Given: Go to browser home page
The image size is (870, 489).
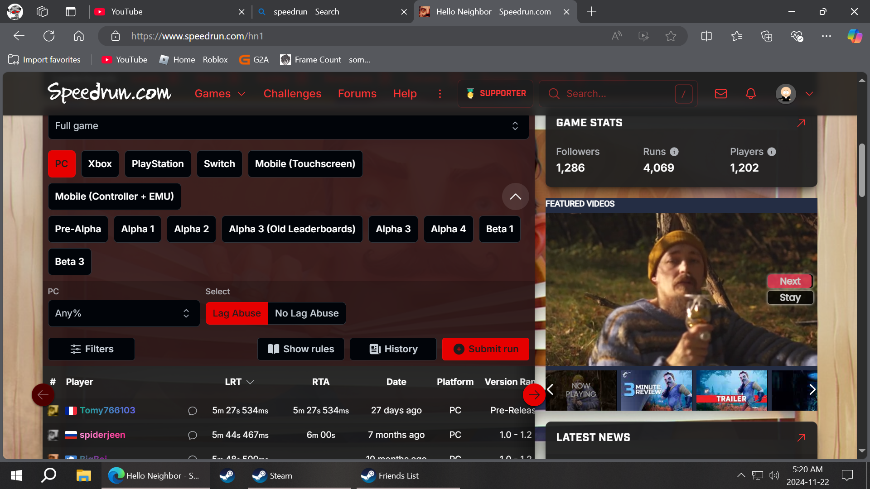Looking at the screenshot, I should pos(79,36).
